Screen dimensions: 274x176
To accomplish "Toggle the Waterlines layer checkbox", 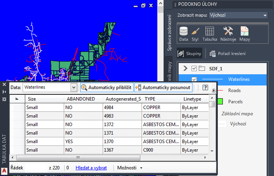I will click(x=194, y=79).
